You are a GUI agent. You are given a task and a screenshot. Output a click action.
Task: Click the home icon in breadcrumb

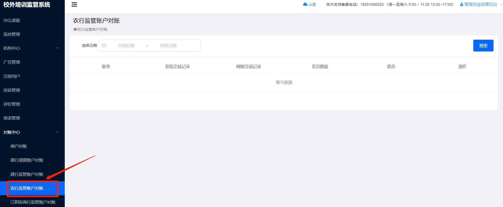[x=75, y=29]
